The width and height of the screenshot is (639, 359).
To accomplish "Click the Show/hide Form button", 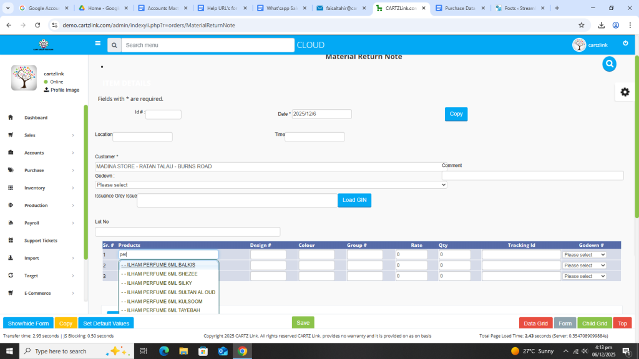I will click(x=28, y=323).
